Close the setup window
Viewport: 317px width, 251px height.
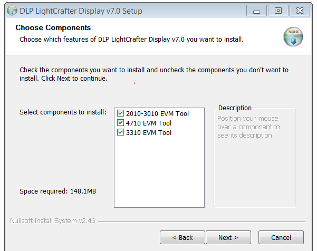tap(300, 11)
